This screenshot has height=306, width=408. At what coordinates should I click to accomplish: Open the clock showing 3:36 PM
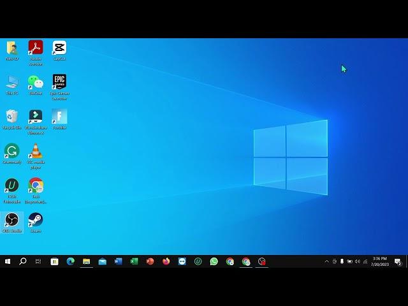pyautogui.click(x=380, y=261)
